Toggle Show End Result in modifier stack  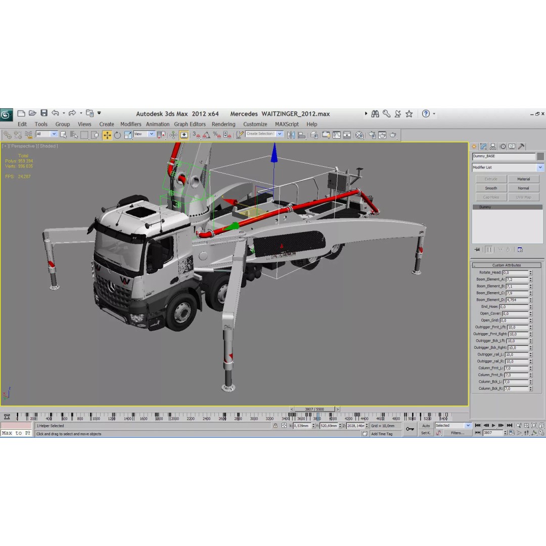[489, 250]
